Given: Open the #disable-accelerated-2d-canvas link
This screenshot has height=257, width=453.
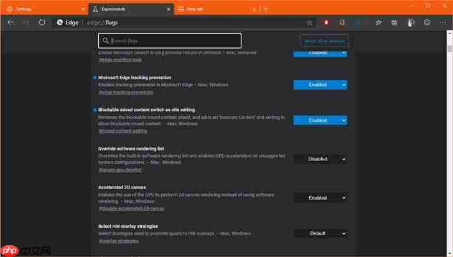Looking at the screenshot, I should tap(132, 208).
